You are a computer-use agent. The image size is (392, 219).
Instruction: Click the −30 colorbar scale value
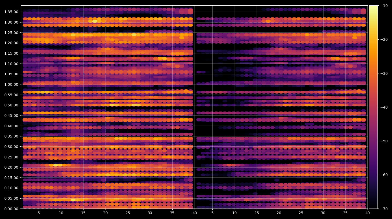(384, 73)
